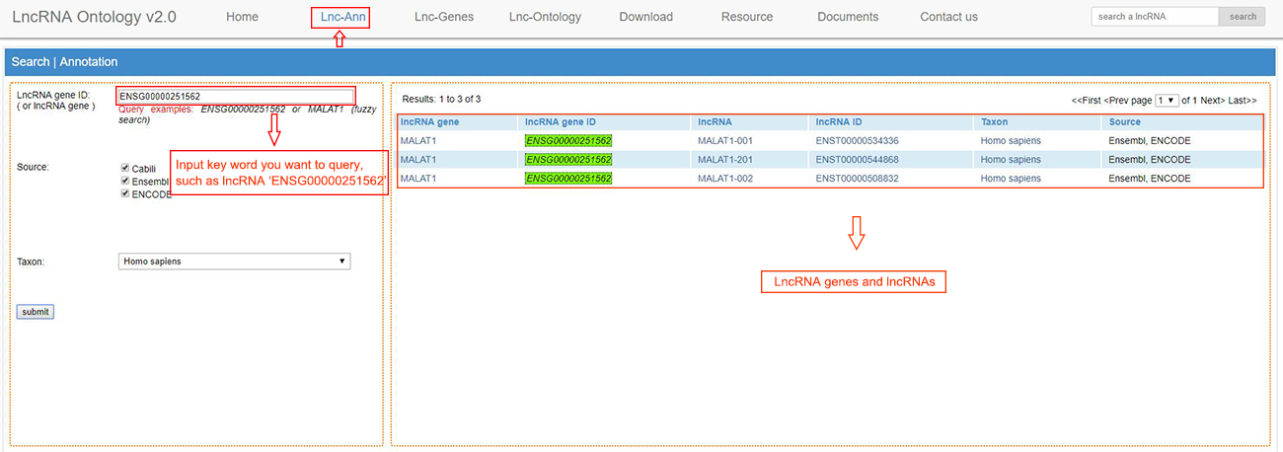The width and height of the screenshot is (1283, 452).
Task: Uncheck the ENCODE source checkbox
Action: pos(124,194)
